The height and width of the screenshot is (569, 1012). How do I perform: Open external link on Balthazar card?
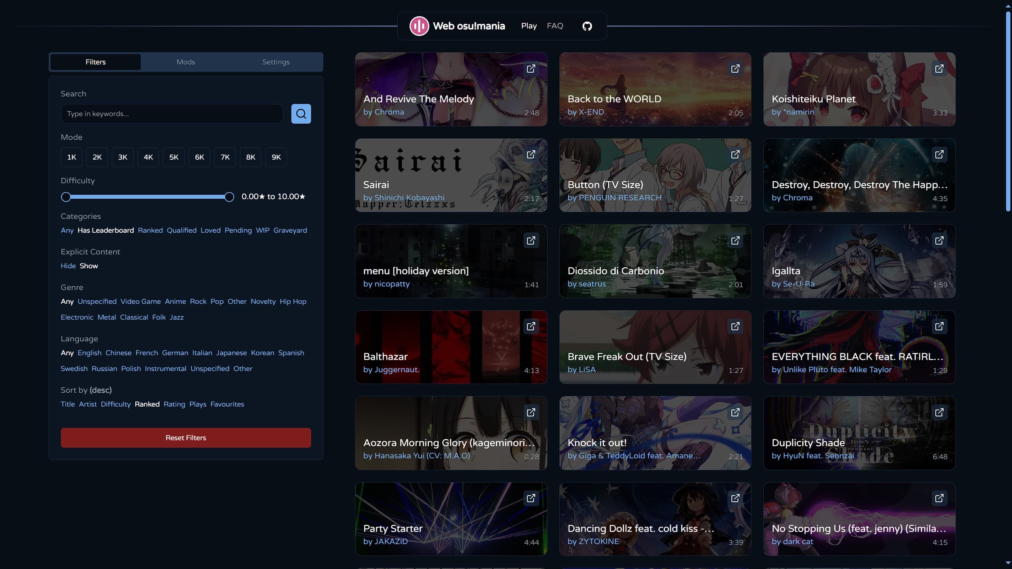click(x=531, y=326)
